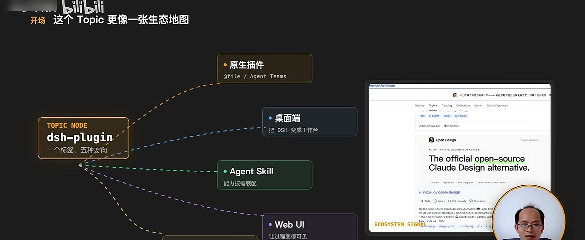
Task: Click the ai-agents topic tag
Action: 434,116
